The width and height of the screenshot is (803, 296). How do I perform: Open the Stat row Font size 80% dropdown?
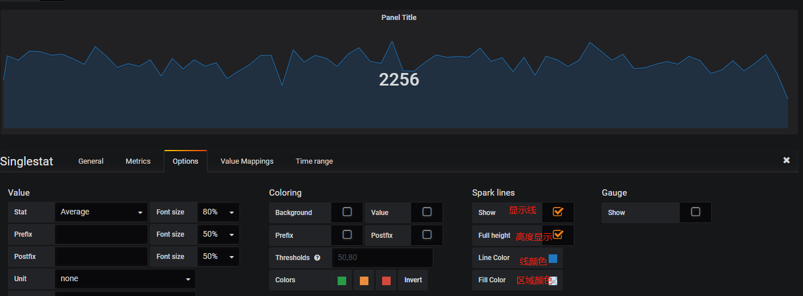tap(218, 212)
